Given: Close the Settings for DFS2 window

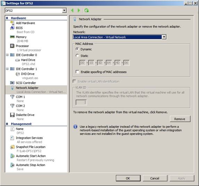Looking at the screenshot, I should point(196,3).
